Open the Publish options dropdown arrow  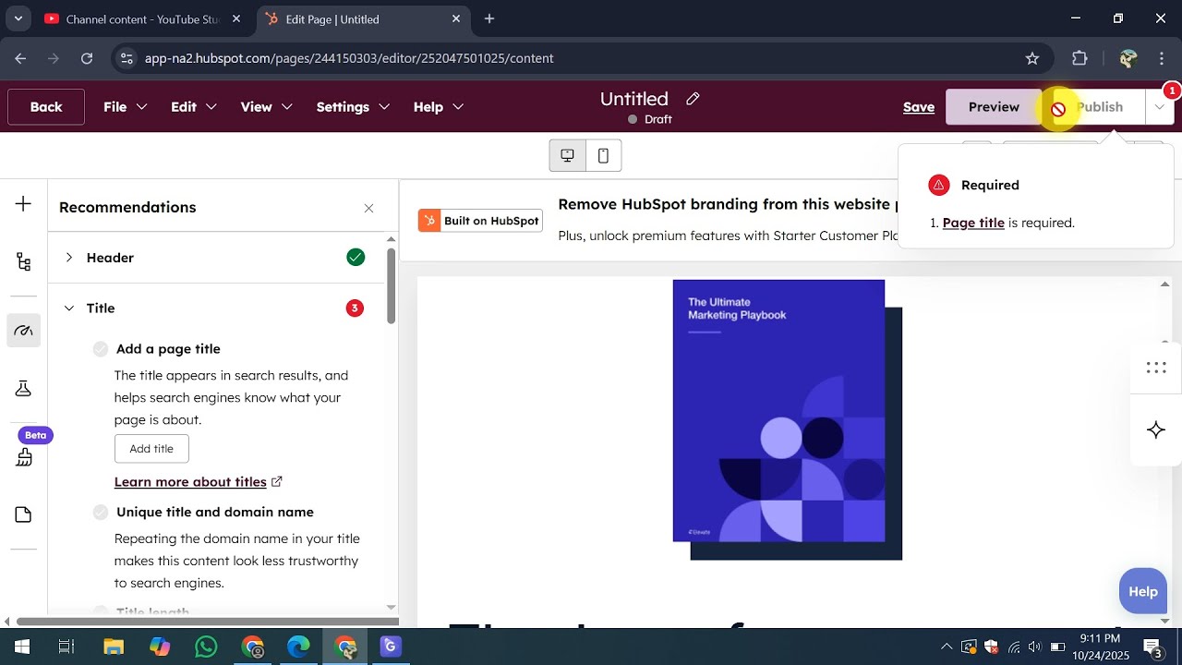(1160, 107)
